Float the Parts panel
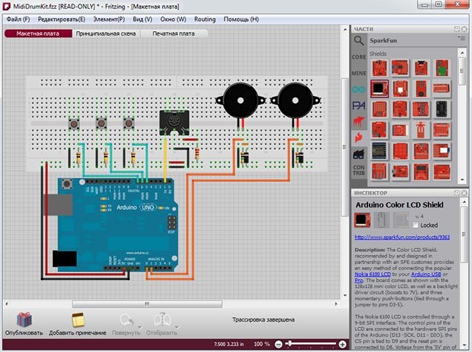The height and width of the screenshot is (352, 472). pyautogui.click(x=457, y=29)
